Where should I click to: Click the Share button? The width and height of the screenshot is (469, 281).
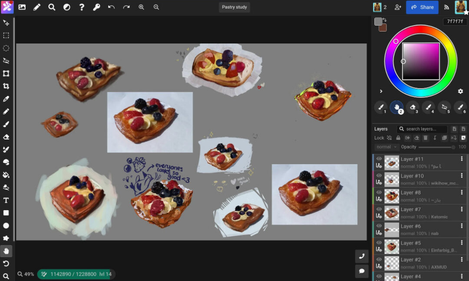[x=422, y=7]
